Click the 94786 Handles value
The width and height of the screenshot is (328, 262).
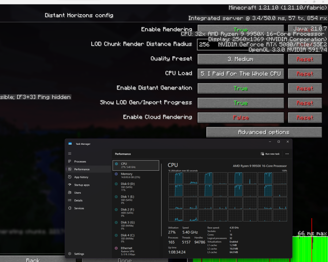coord(200,242)
